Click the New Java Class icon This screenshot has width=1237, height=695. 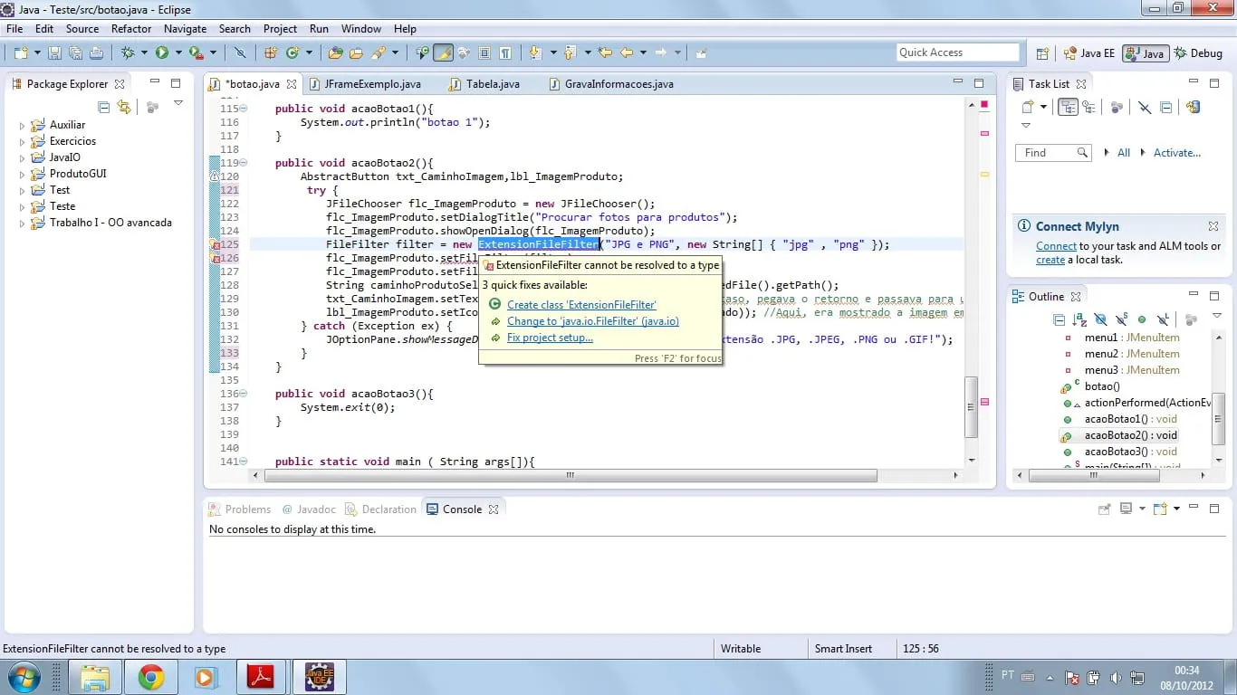(292, 53)
